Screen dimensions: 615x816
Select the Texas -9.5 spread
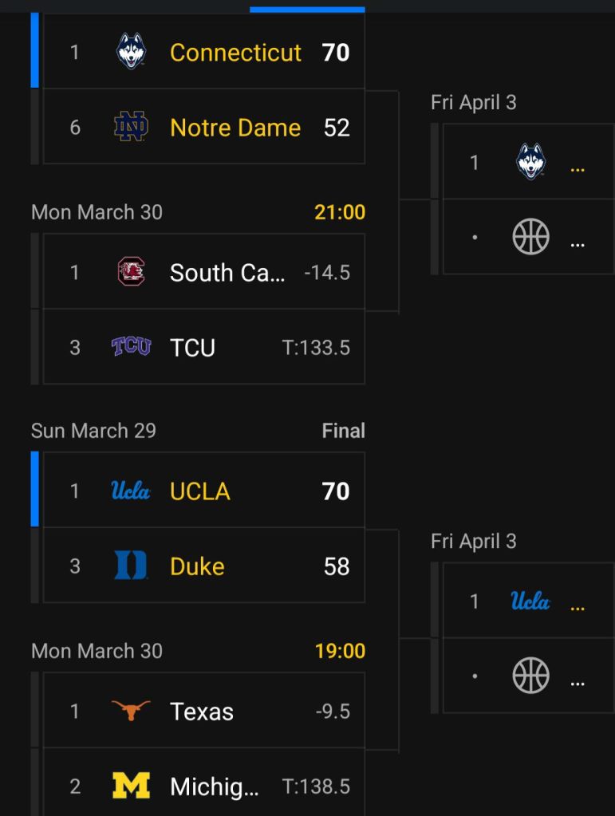tap(333, 712)
